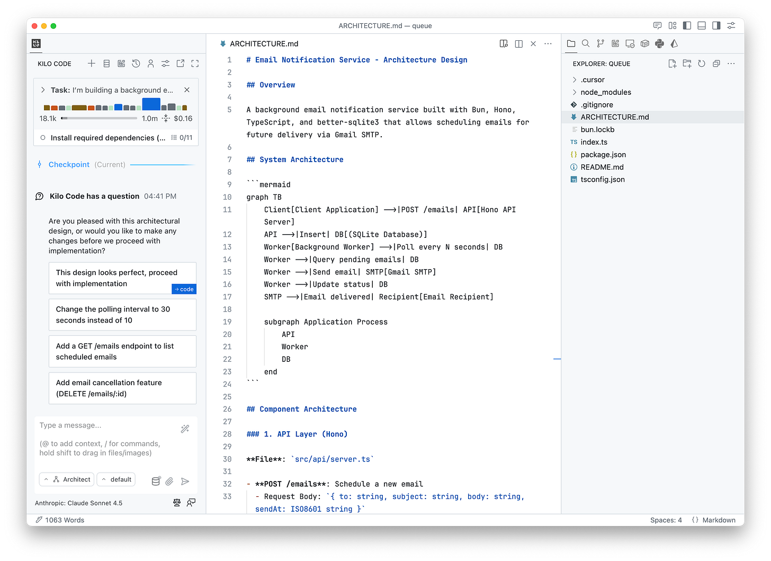Open the 'default' profile dropdown
The height and width of the screenshot is (561, 771).
pyautogui.click(x=116, y=479)
